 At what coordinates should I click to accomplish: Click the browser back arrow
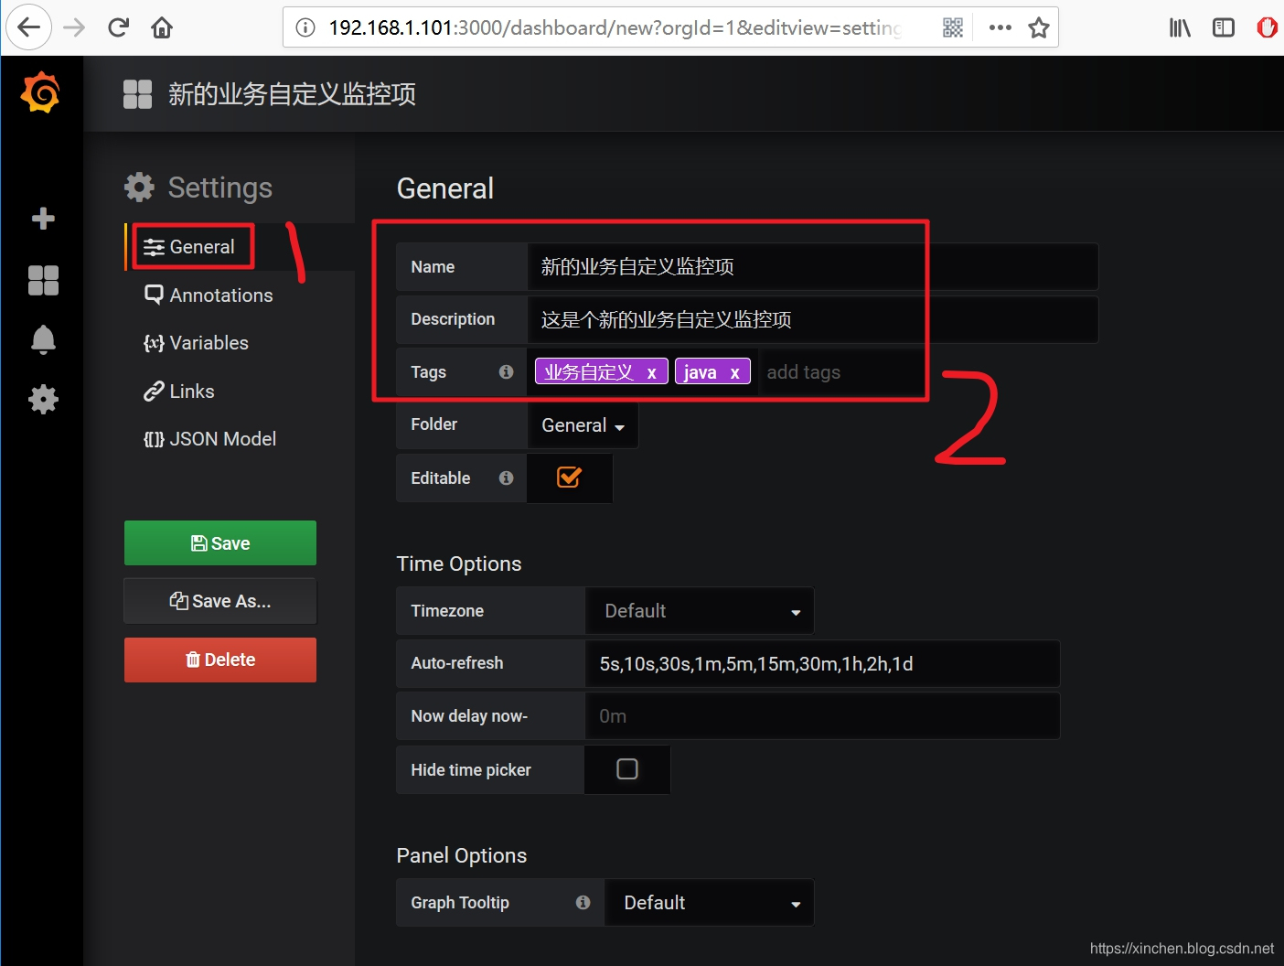[29, 27]
